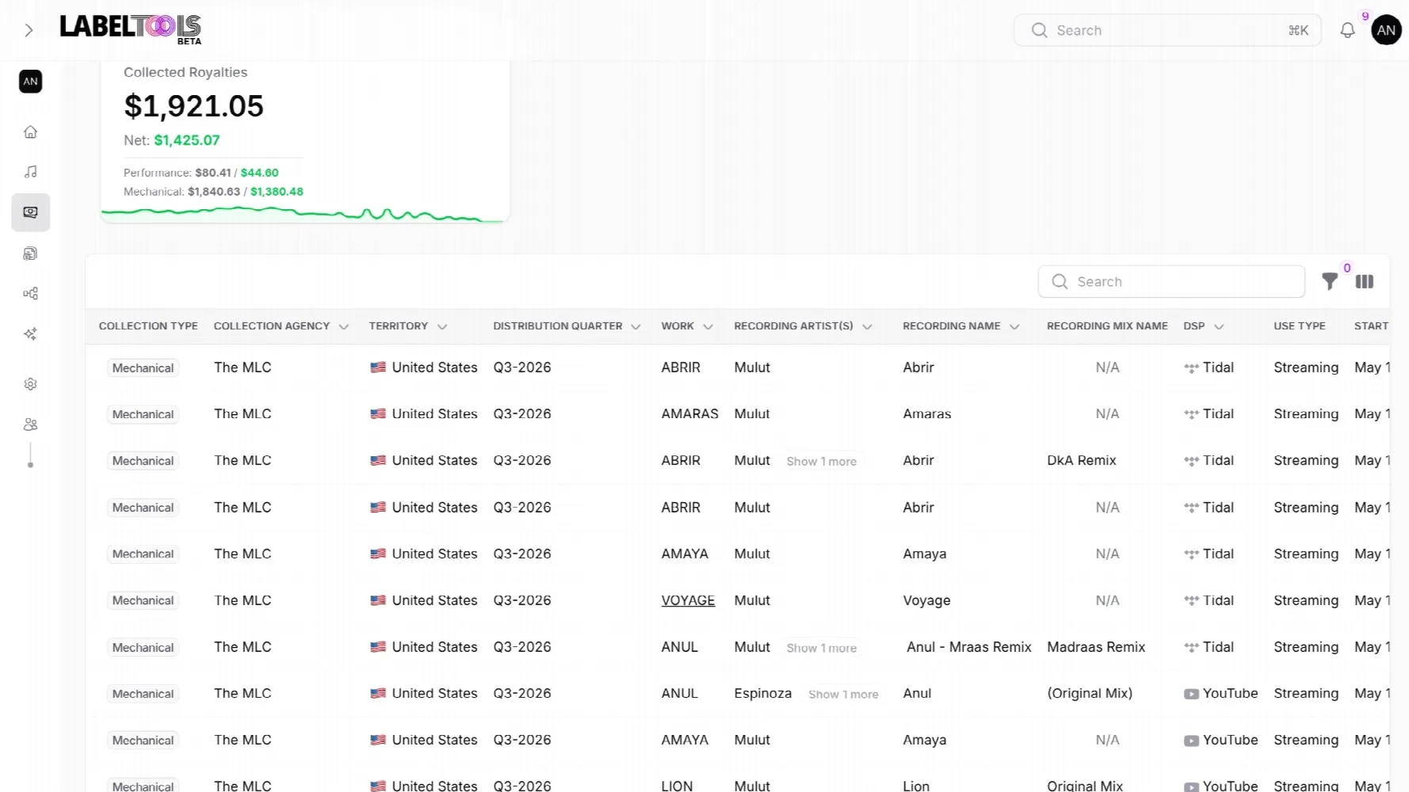Open the music note icon in the sidebar
The image size is (1409, 792).
click(x=30, y=172)
